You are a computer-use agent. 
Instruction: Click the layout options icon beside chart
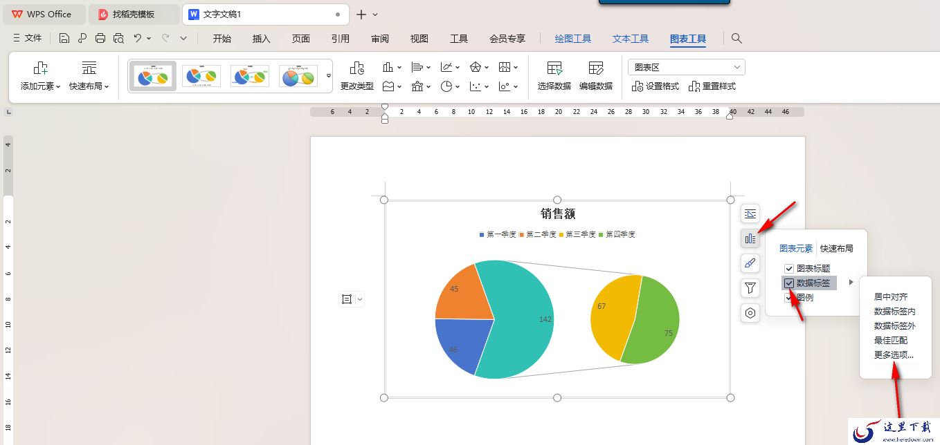pyautogui.click(x=750, y=214)
